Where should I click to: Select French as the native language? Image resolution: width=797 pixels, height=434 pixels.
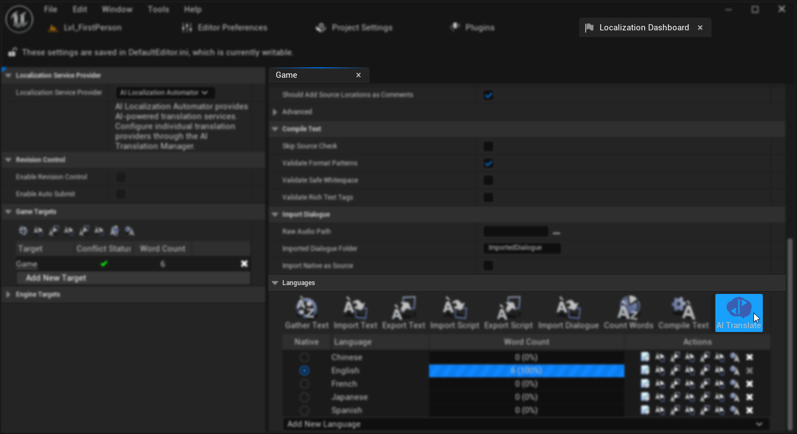304,384
